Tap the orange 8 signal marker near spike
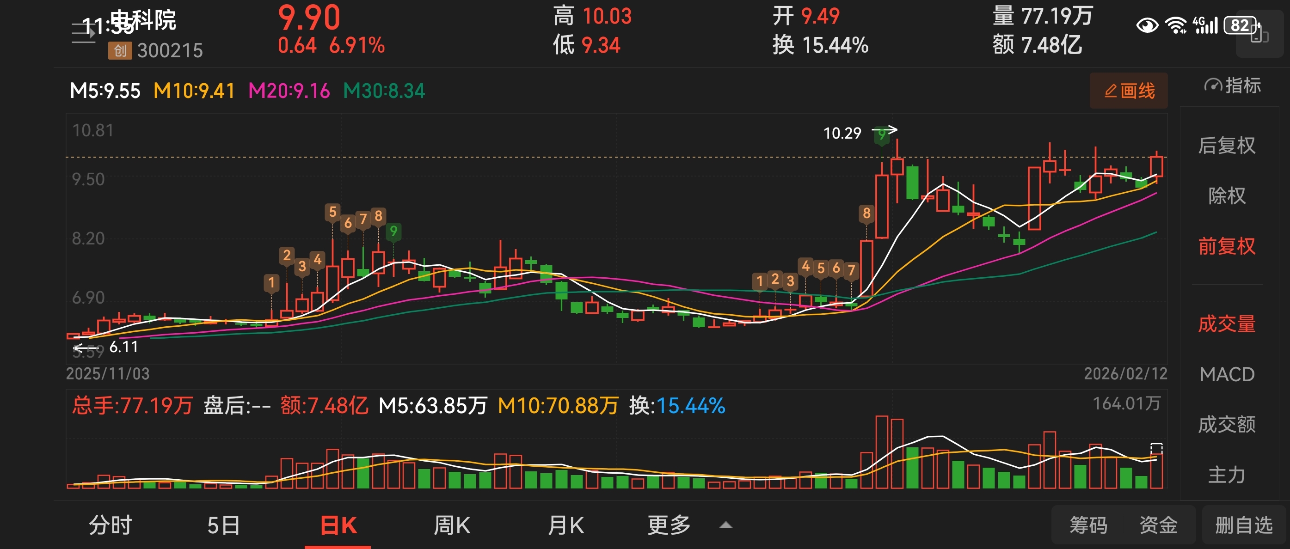Image resolution: width=1290 pixels, height=549 pixels. click(867, 213)
